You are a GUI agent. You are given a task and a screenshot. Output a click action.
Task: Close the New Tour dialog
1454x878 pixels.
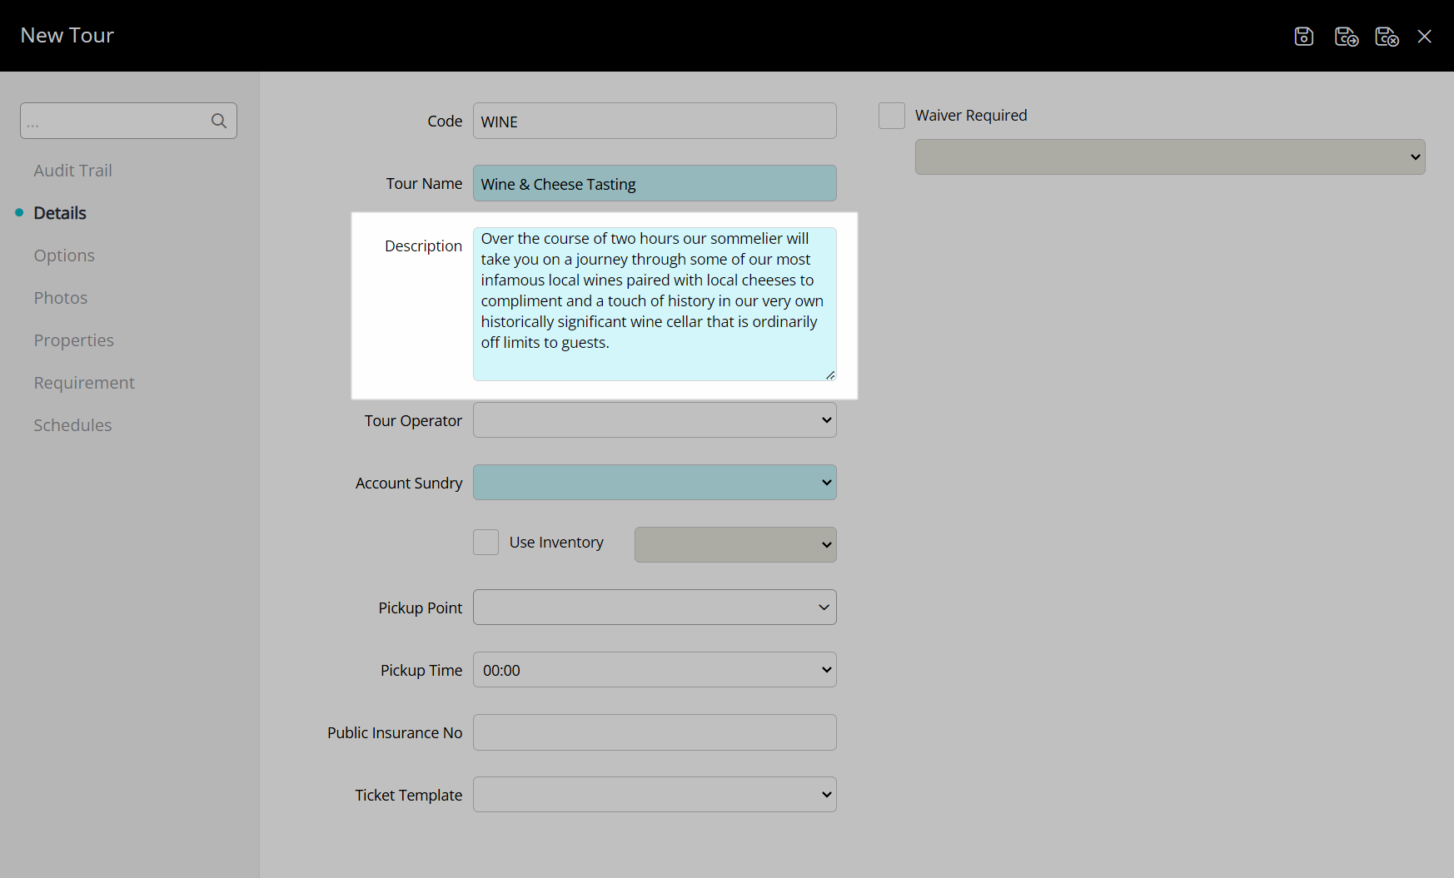[x=1425, y=36]
